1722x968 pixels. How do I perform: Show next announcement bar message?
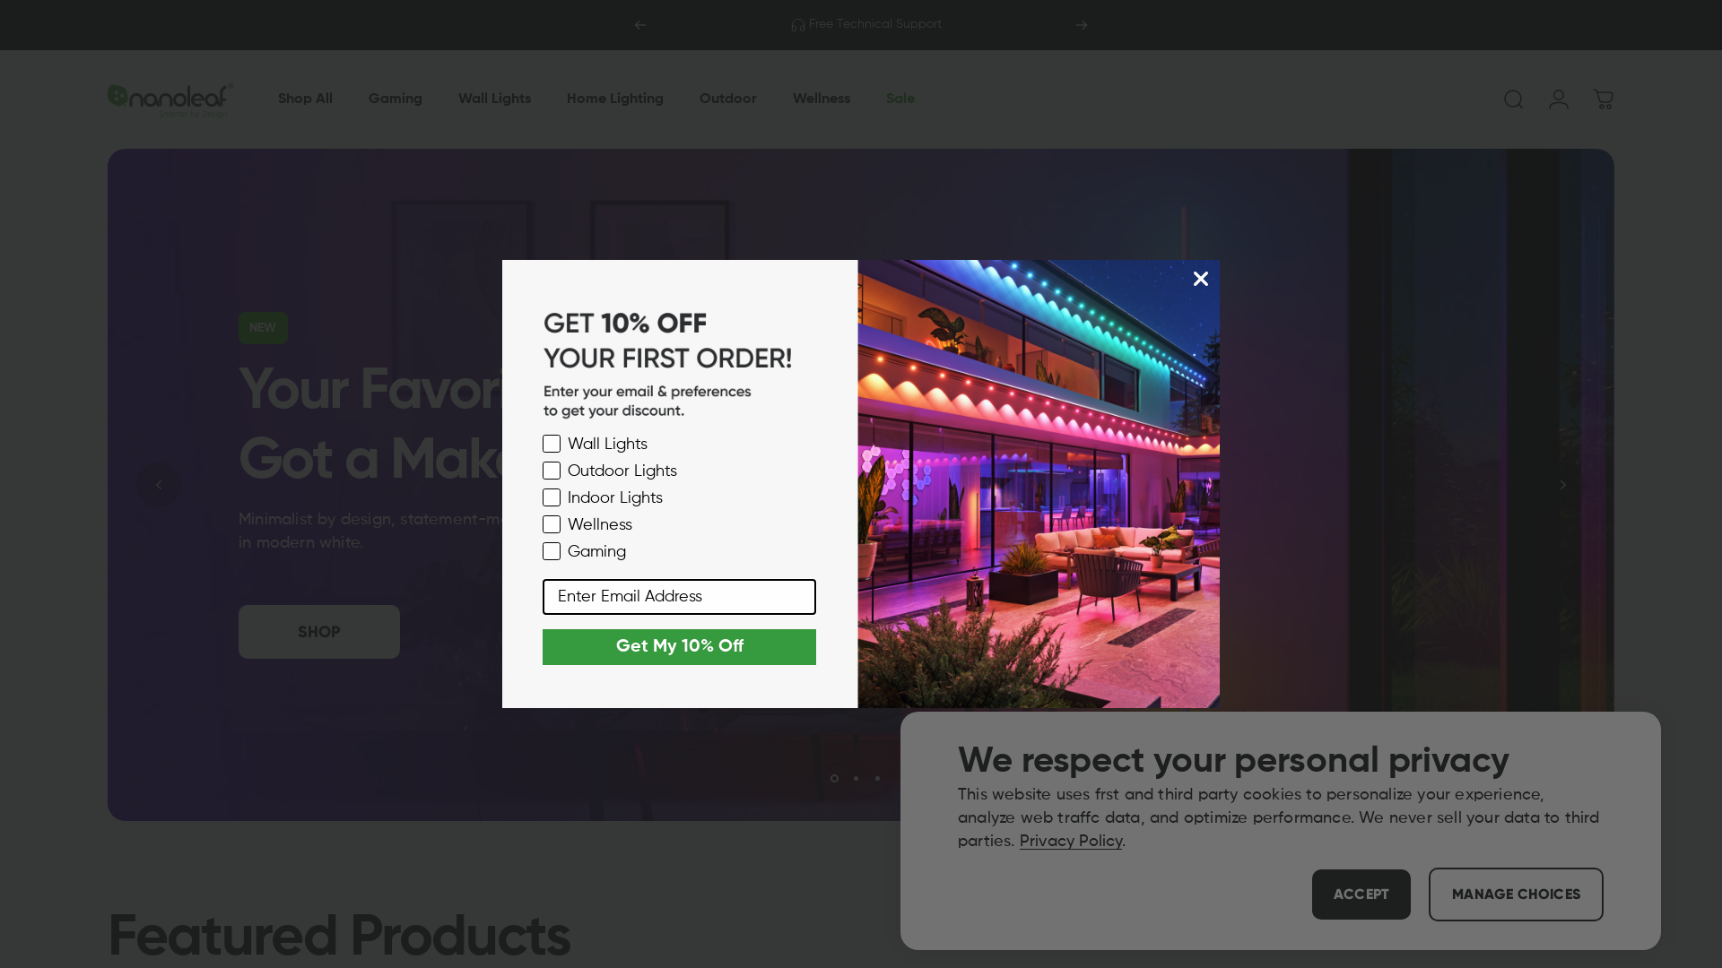coord(1082,25)
